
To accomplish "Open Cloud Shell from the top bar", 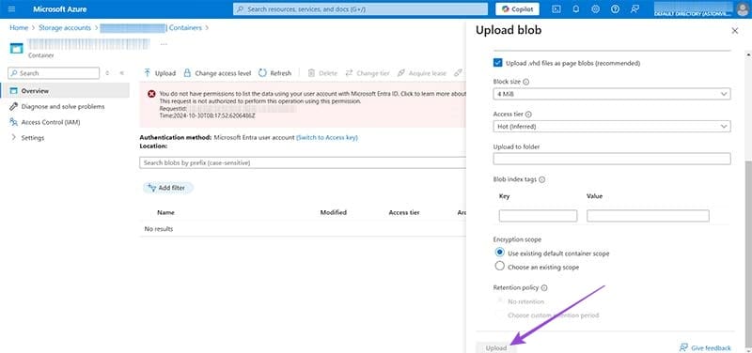I will [x=556, y=9].
